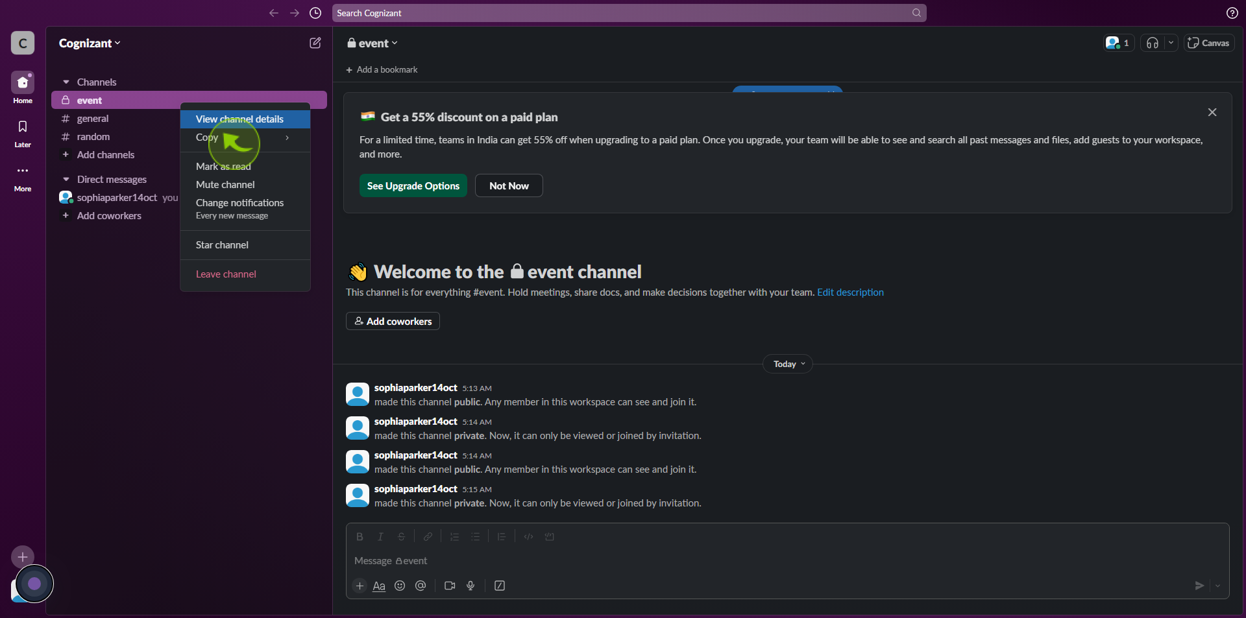Screen dimensions: 1246x618
Task: Open the event channel name dropdown
Action: 373,43
